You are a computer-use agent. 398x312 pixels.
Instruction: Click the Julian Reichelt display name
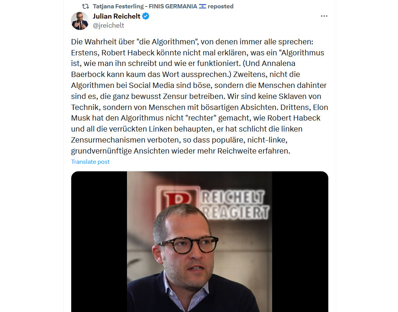coord(116,16)
